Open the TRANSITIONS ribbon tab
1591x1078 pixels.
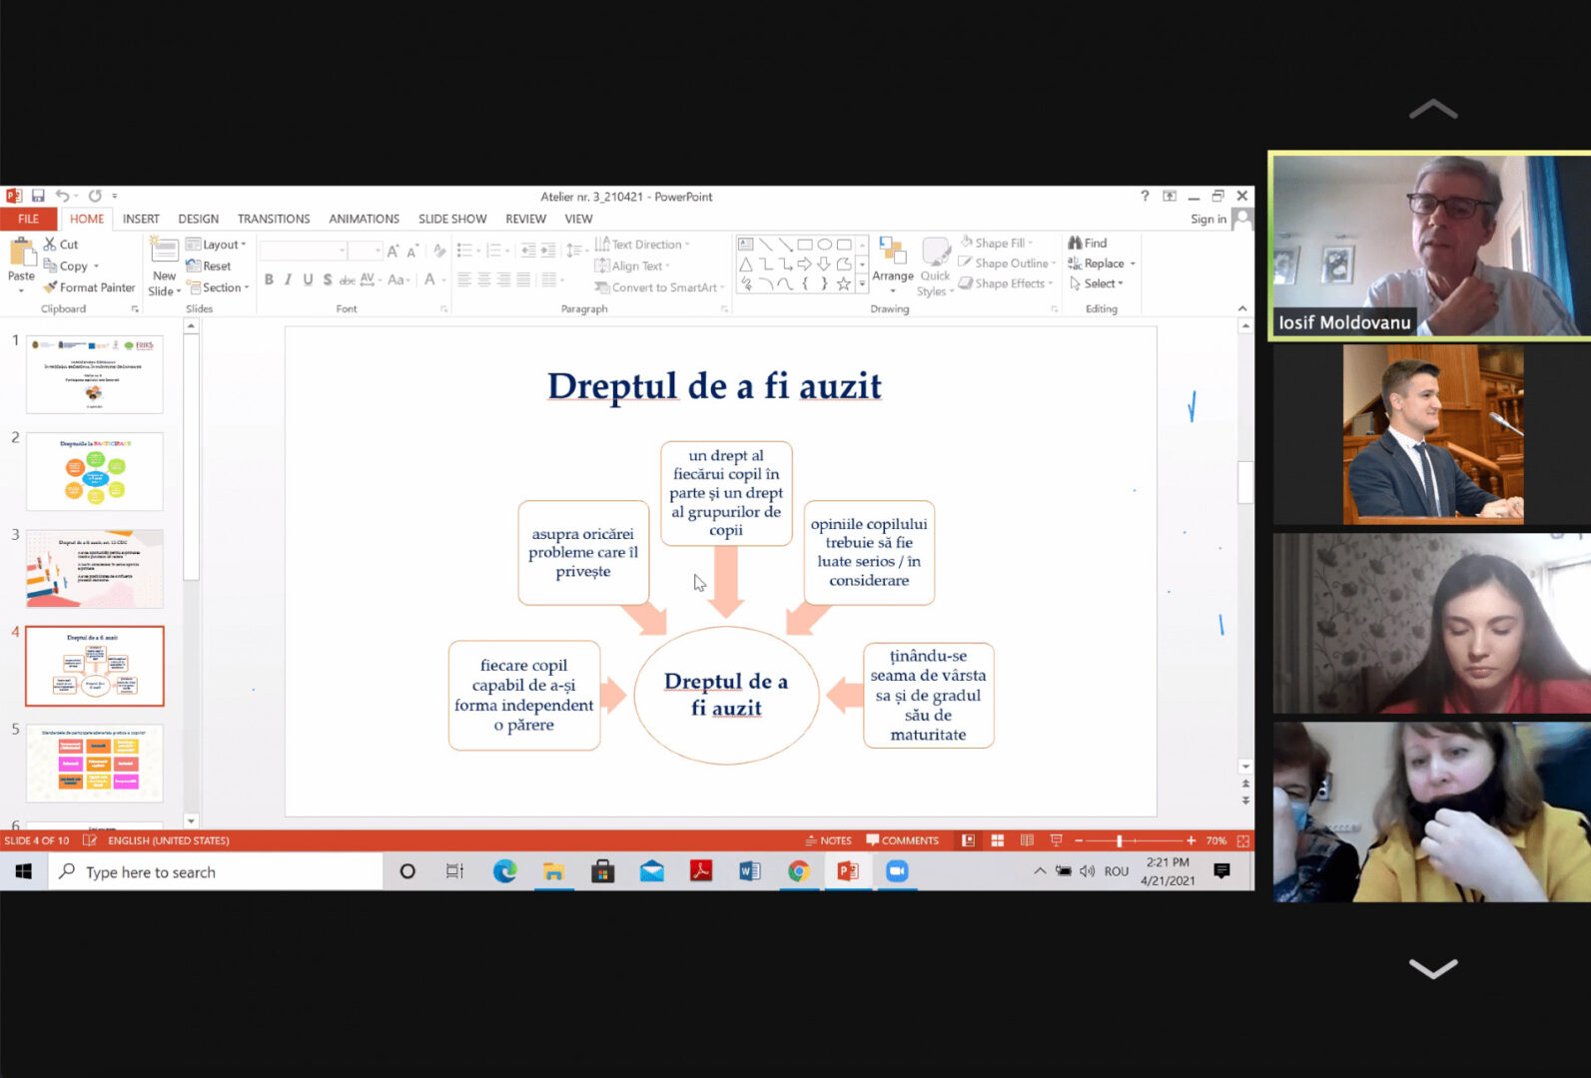pos(274,219)
